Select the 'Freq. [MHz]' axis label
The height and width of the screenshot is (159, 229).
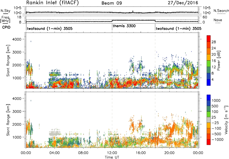(x=5, y=20)
